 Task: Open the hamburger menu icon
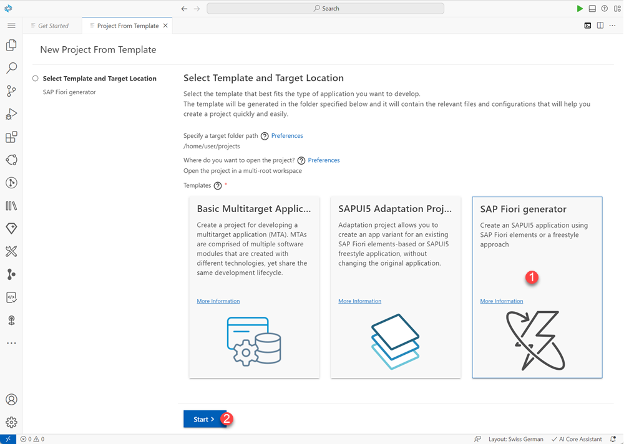click(11, 26)
